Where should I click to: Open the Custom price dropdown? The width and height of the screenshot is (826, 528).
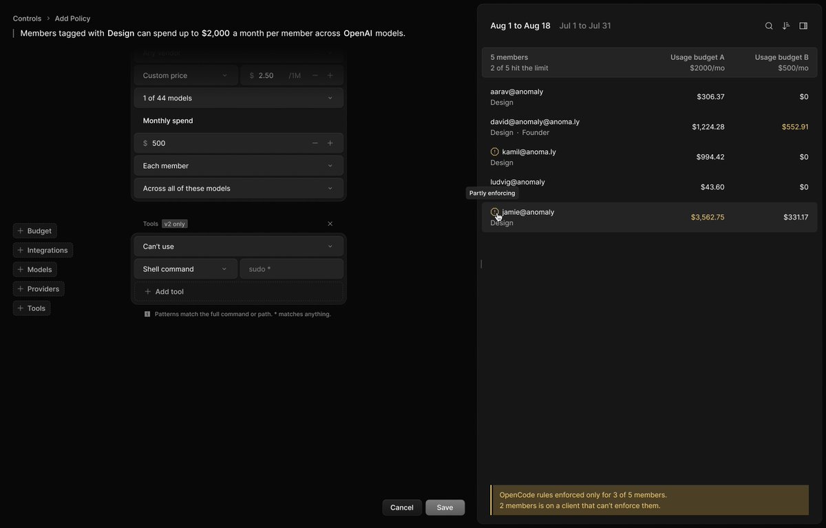(186, 76)
